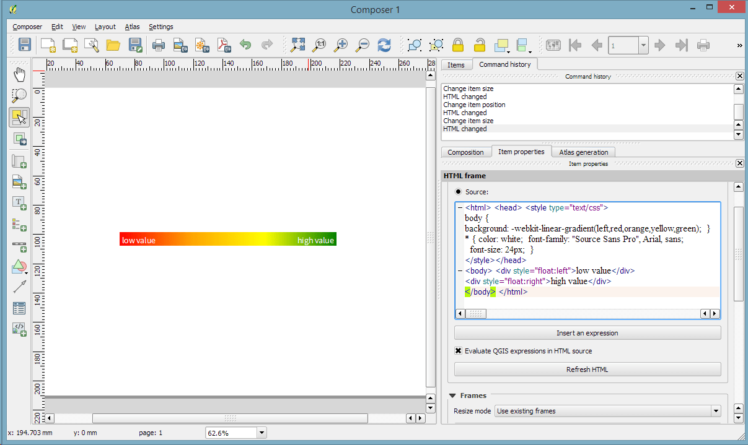The height and width of the screenshot is (445, 748).
Task: Click the Unlock All Items icon
Action: point(479,45)
